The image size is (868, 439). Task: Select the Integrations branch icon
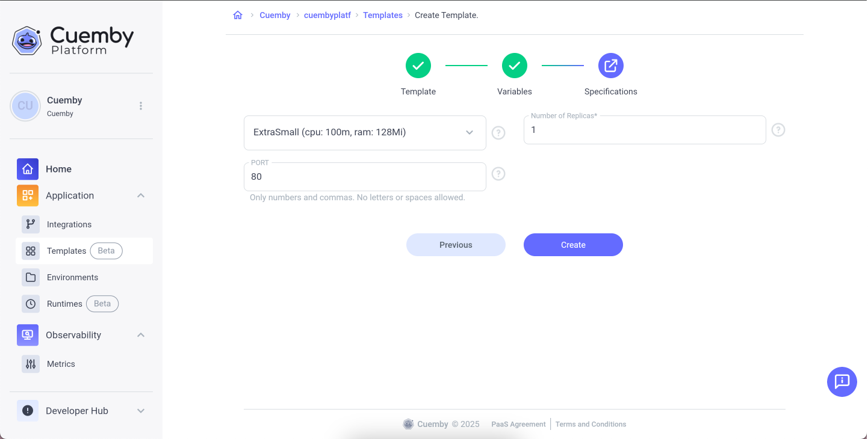(30, 224)
